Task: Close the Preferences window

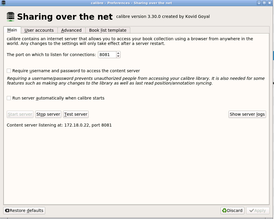Action: [x=270, y=3]
